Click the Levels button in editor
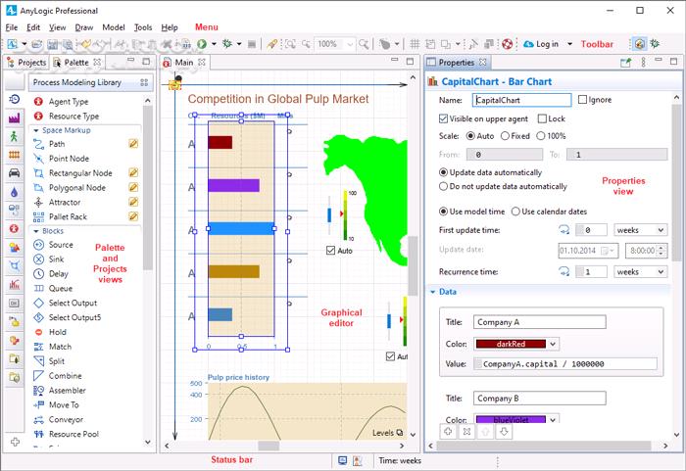Screen dimensions: 686x471 click(385, 432)
